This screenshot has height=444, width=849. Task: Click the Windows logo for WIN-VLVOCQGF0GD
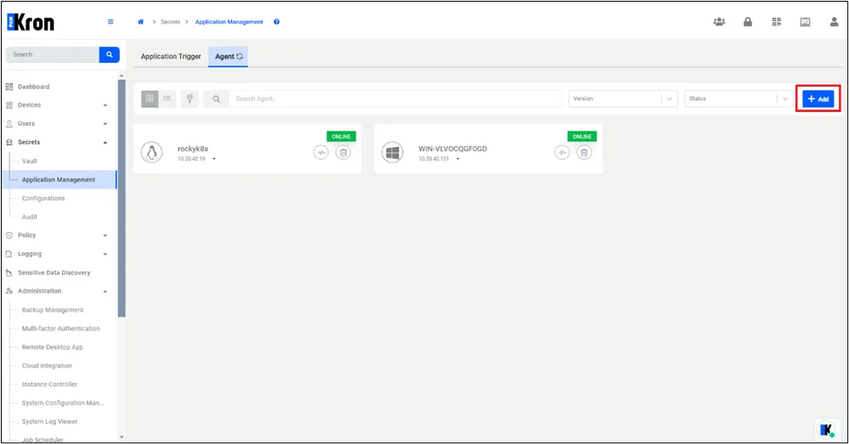(393, 153)
